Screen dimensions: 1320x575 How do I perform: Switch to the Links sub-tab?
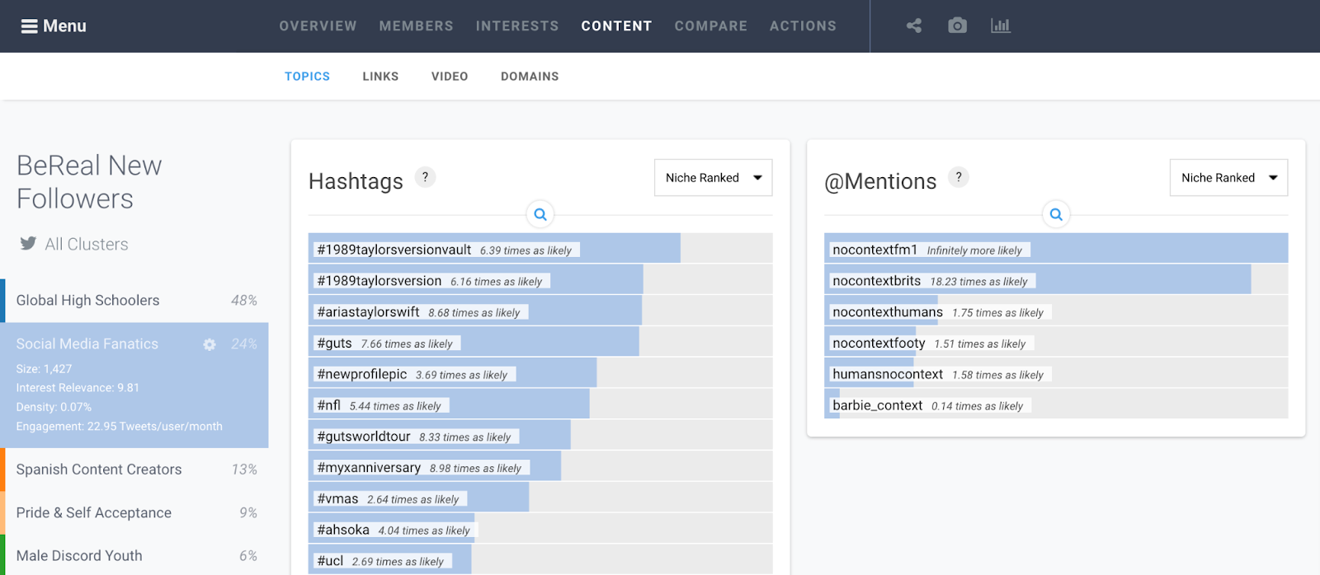[380, 77]
